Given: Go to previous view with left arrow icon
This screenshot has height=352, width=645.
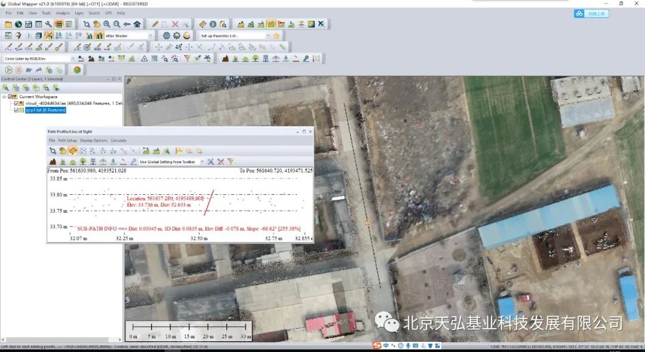Looking at the screenshot, I should point(127,25).
